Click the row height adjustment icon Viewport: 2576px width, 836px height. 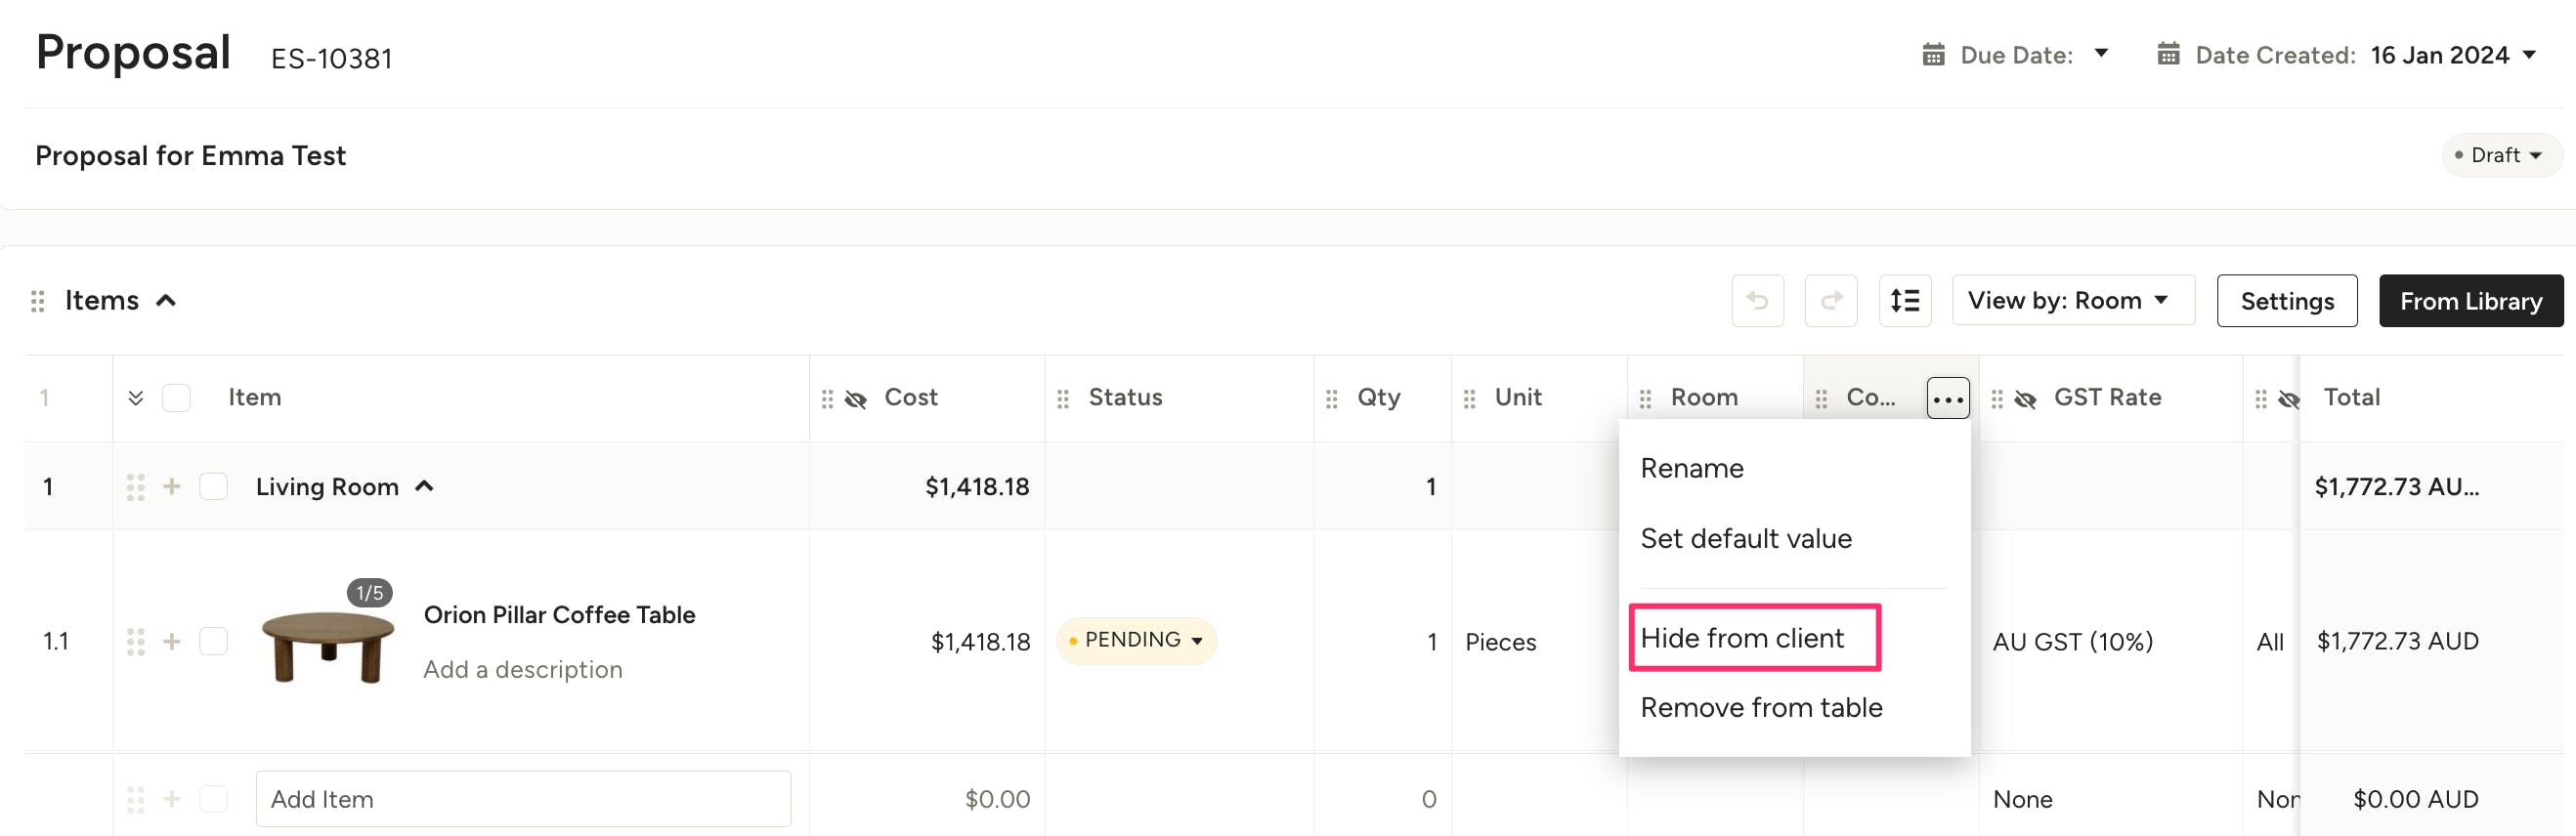(1904, 301)
